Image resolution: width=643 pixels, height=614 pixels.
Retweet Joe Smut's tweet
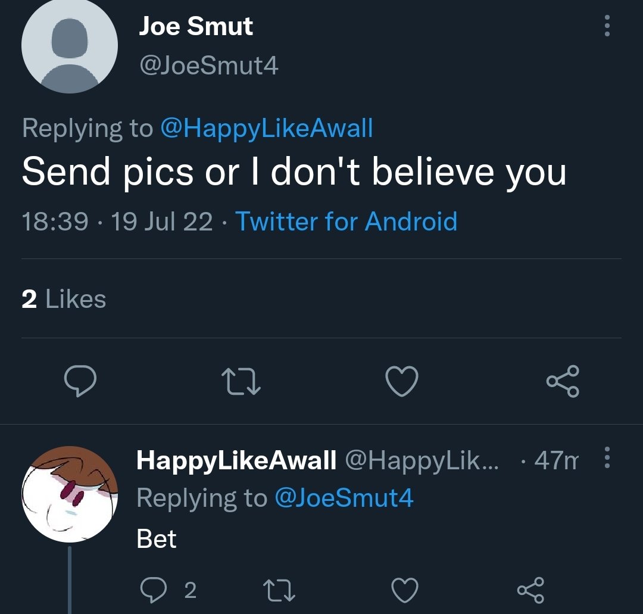coord(241,381)
